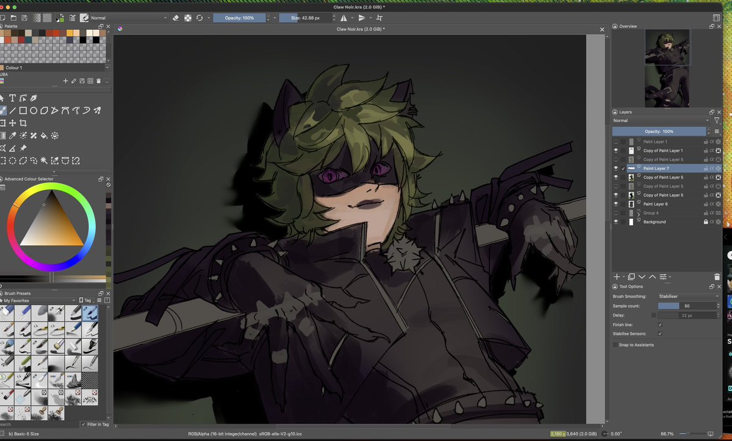Select the Edit Shapes tool
This screenshot has width=732, height=441.
pyautogui.click(x=23, y=98)
